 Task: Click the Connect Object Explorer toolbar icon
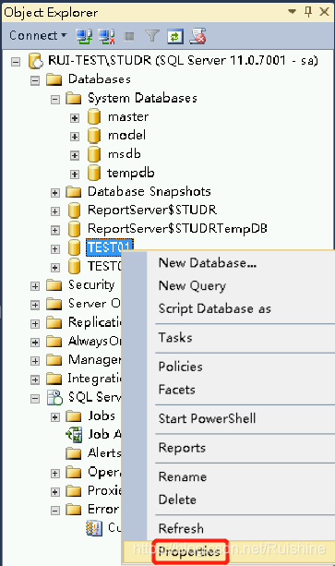(84, 36)
